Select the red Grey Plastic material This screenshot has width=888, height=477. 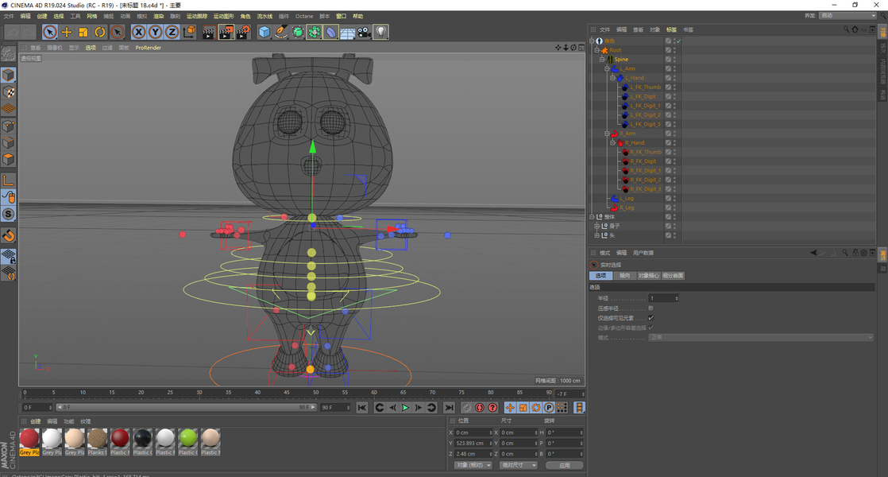pos(29,442)
